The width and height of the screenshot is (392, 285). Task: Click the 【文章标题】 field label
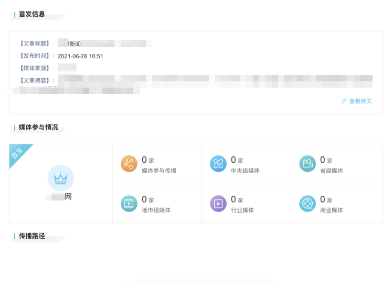pyautogui.click(x=34, y=44)
